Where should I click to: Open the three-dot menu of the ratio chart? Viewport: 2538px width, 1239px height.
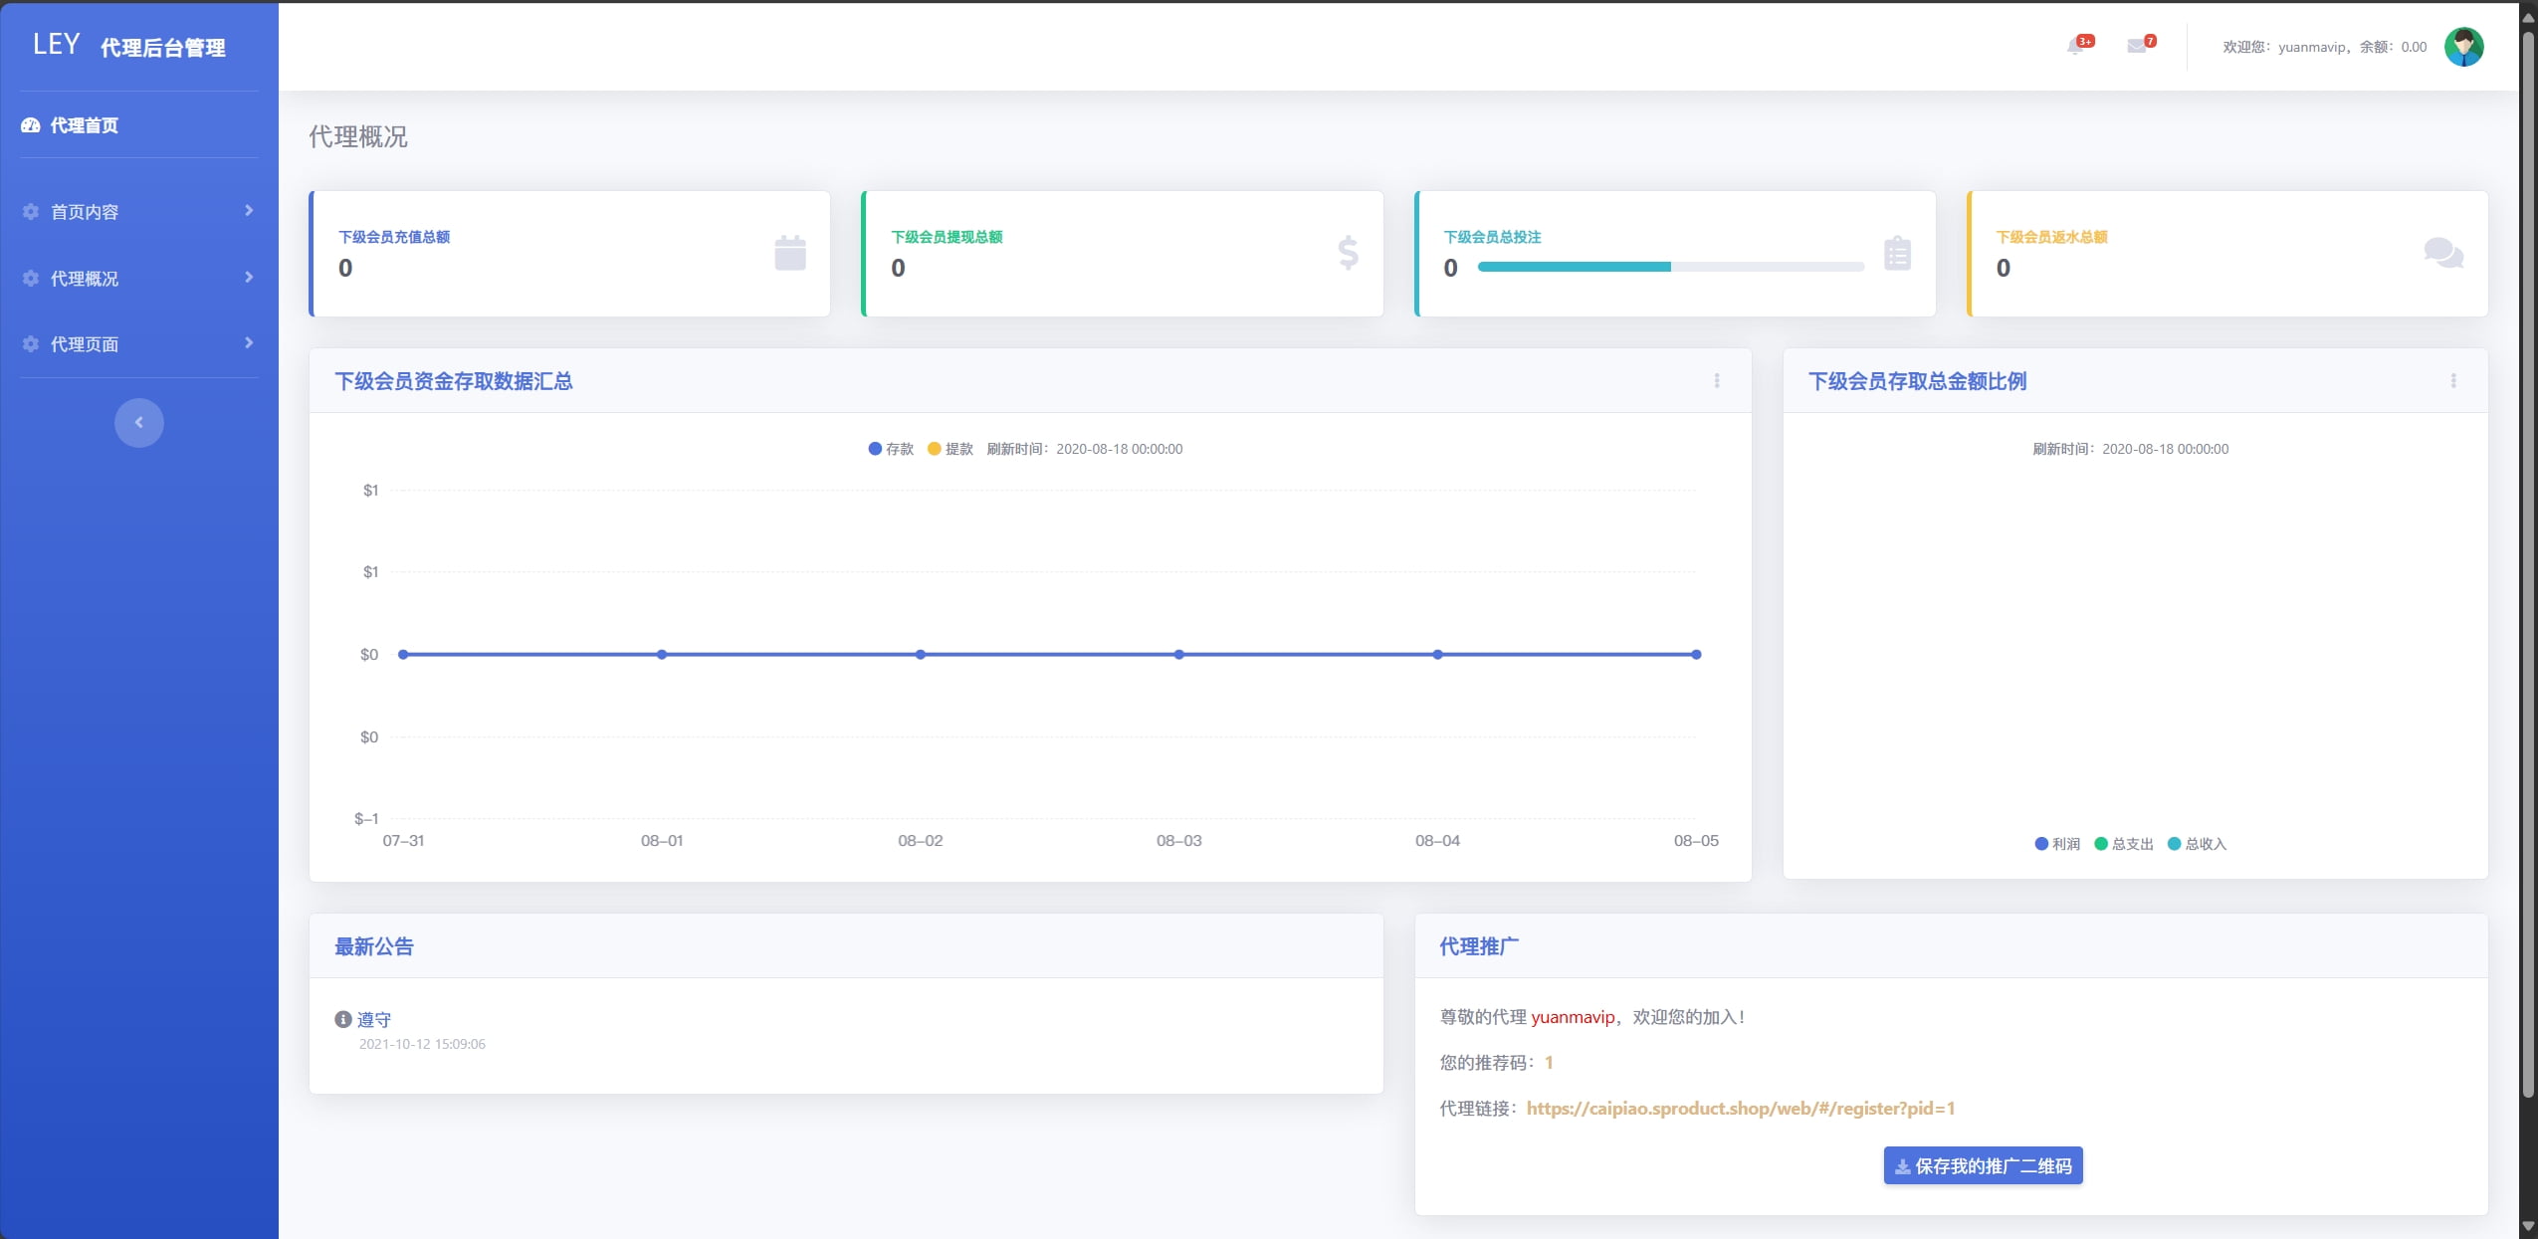coord(2453,380)
